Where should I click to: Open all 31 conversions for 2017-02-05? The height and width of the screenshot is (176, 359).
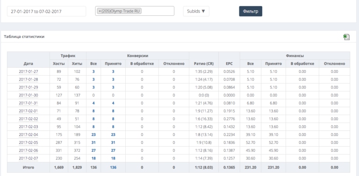click(93, 143)
